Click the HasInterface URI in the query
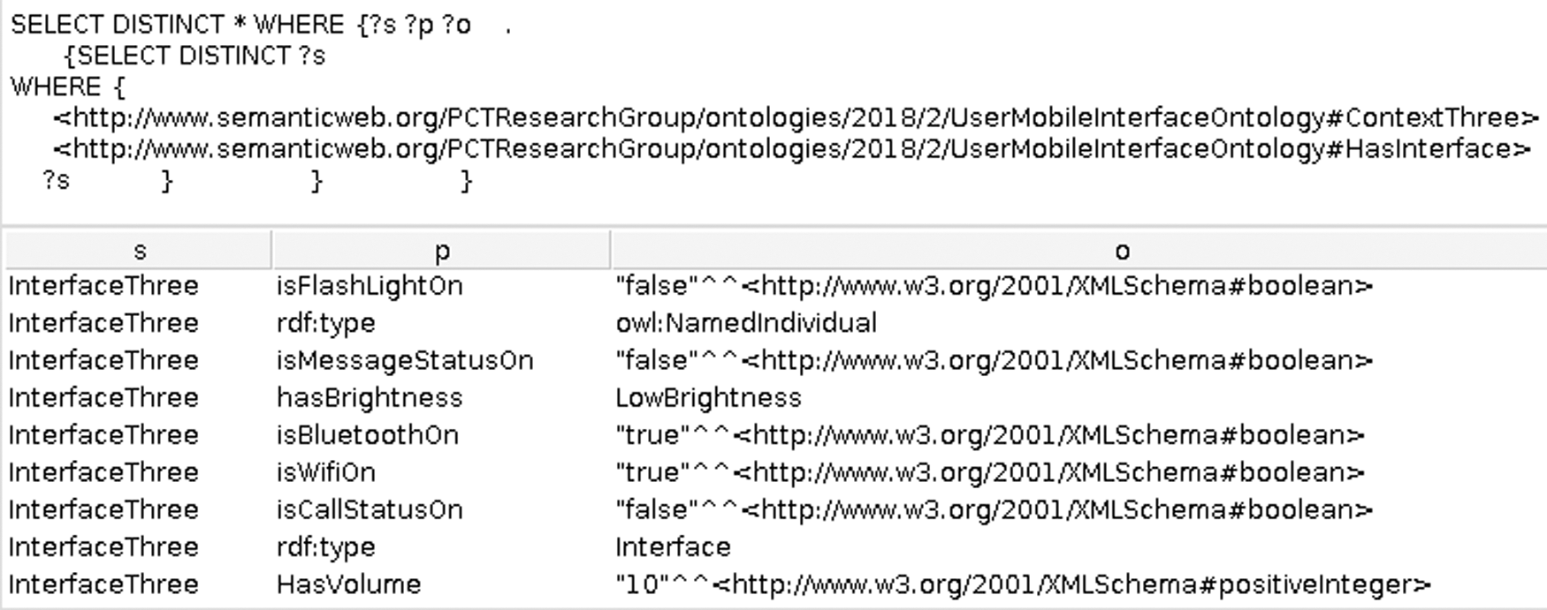This screenshot has width=1547, height=610. (791, 149)
